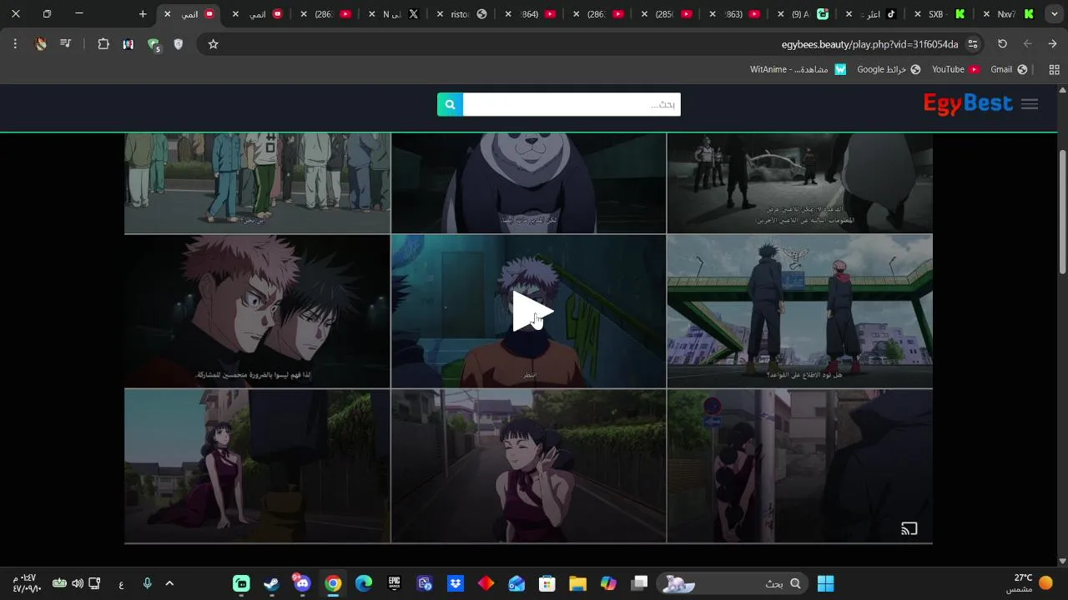Click the teal search button
This screenshot has height=600, width=1068.
[x=450, y=104]
